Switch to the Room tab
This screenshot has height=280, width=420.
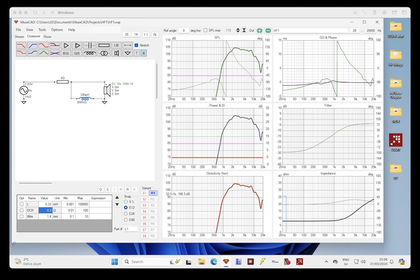[48, 37]
